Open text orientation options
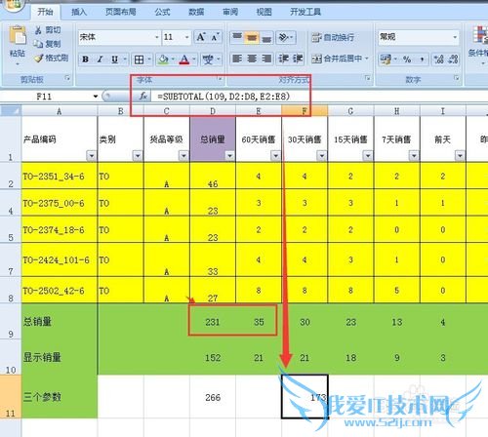The width and height of the screenshot is (488, 437). tap(286, 37)
